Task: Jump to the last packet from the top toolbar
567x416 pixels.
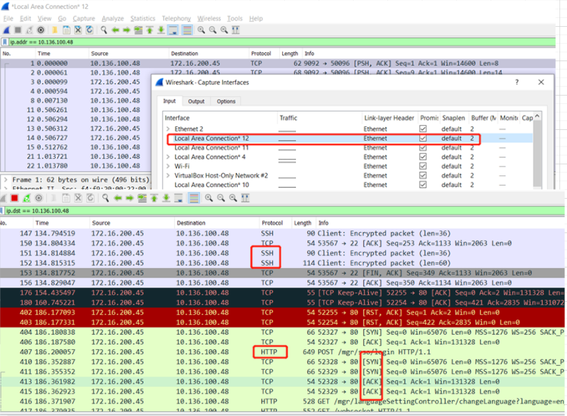Action: 161,30
